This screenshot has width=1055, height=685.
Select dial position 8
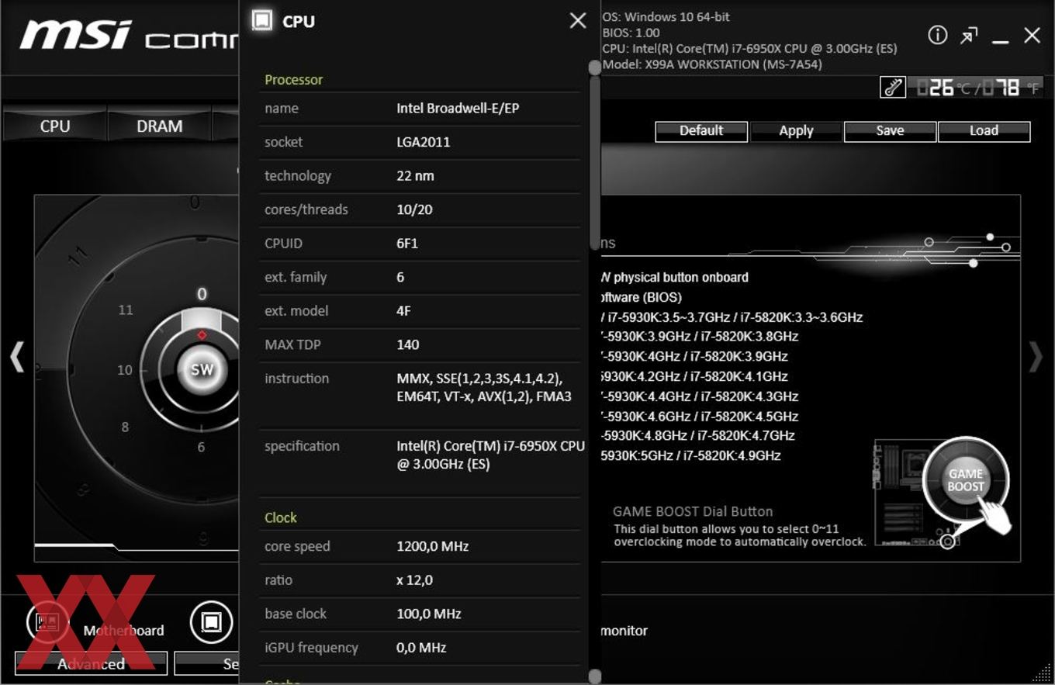tap(124, 427)
